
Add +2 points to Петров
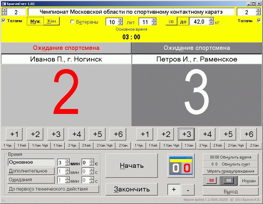coord(166,134)
